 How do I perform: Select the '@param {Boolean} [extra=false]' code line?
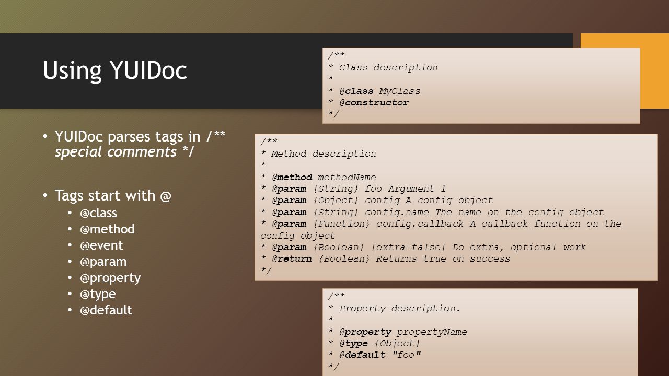tap(423, 247)
